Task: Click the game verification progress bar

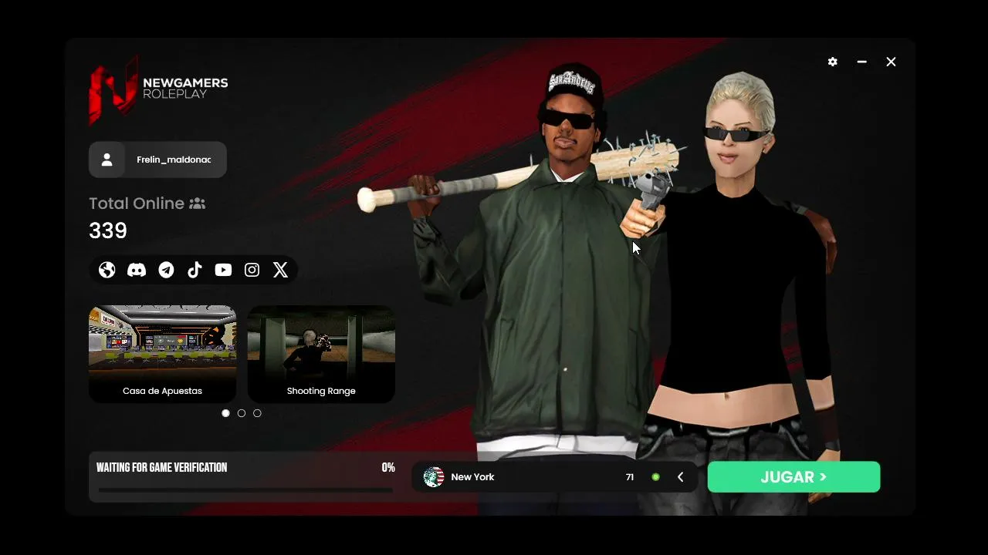Action: (x=245, y=489)
